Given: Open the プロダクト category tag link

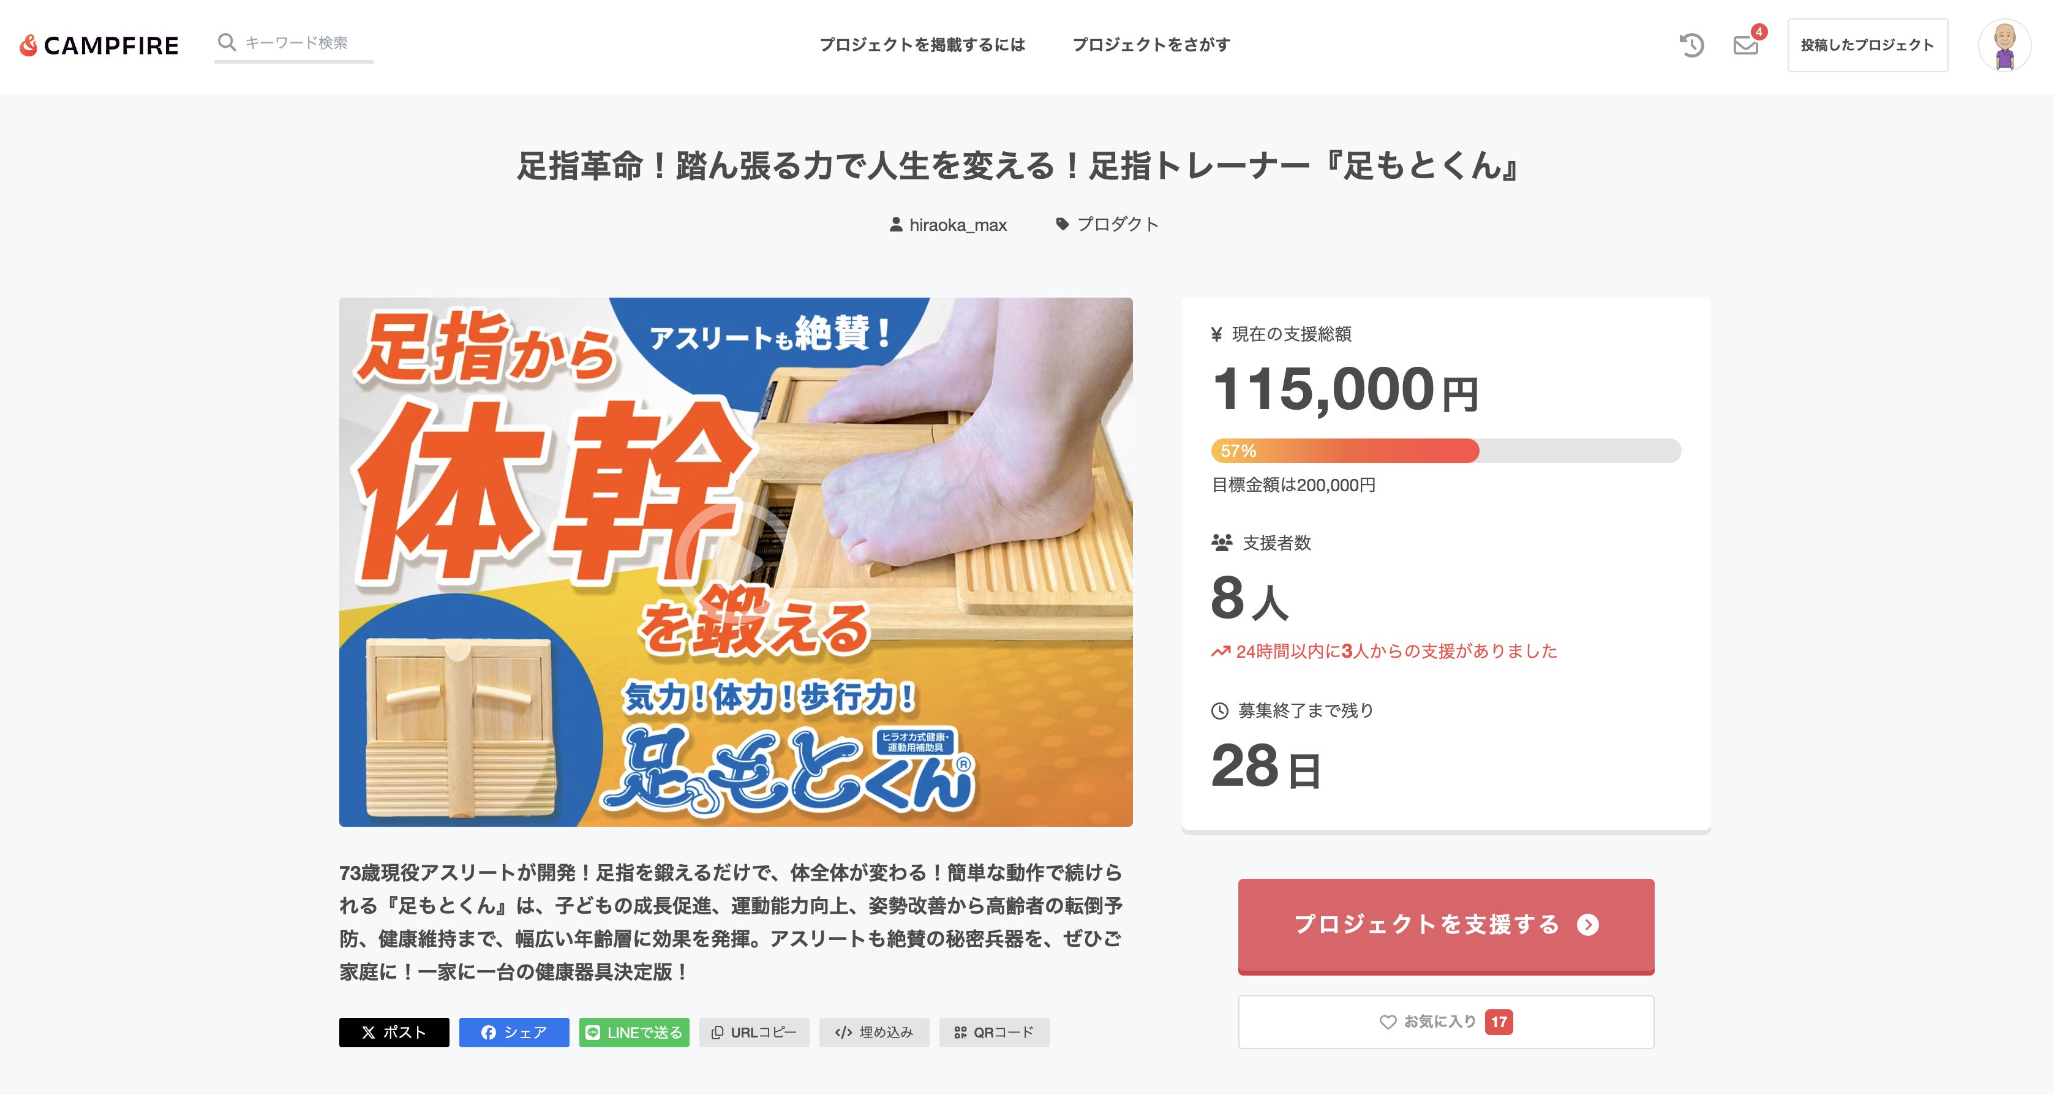Looking at the screenshot, I should [x=1107, y=224].
